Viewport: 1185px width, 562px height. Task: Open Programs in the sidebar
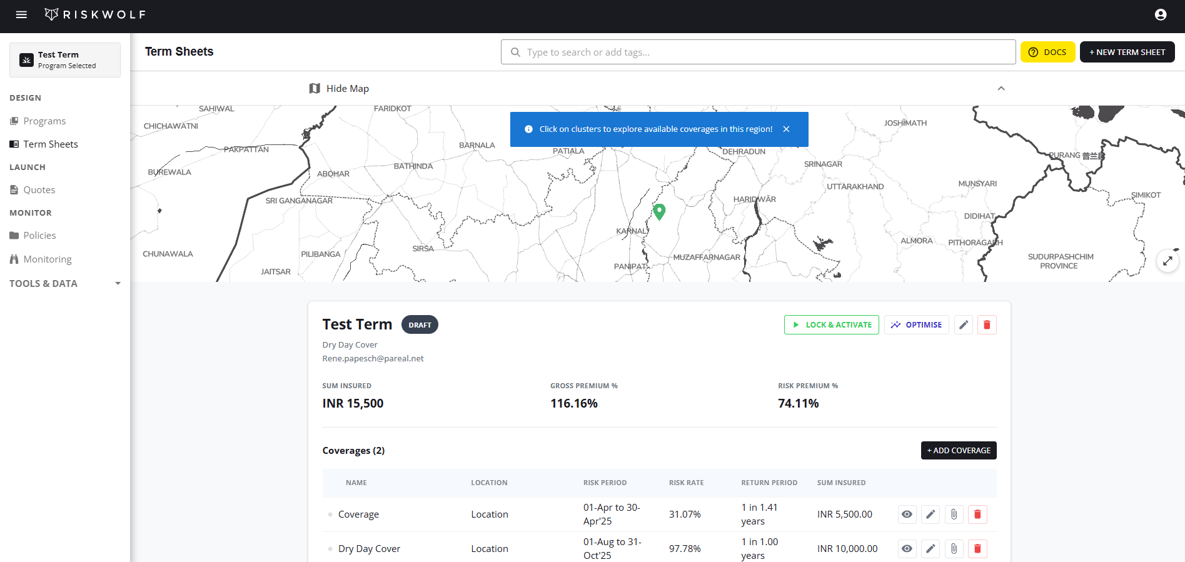click(44, 121)
